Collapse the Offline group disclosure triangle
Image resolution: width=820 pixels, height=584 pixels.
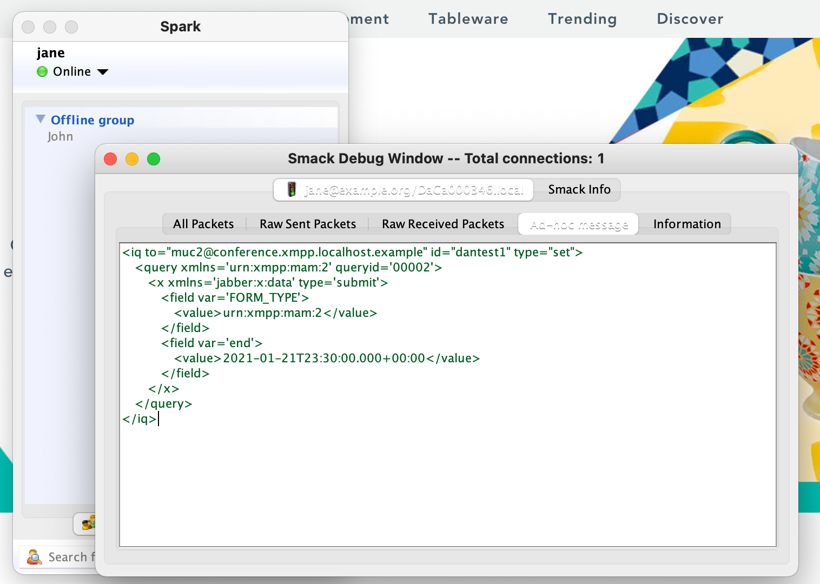click(x=39, y=118)
